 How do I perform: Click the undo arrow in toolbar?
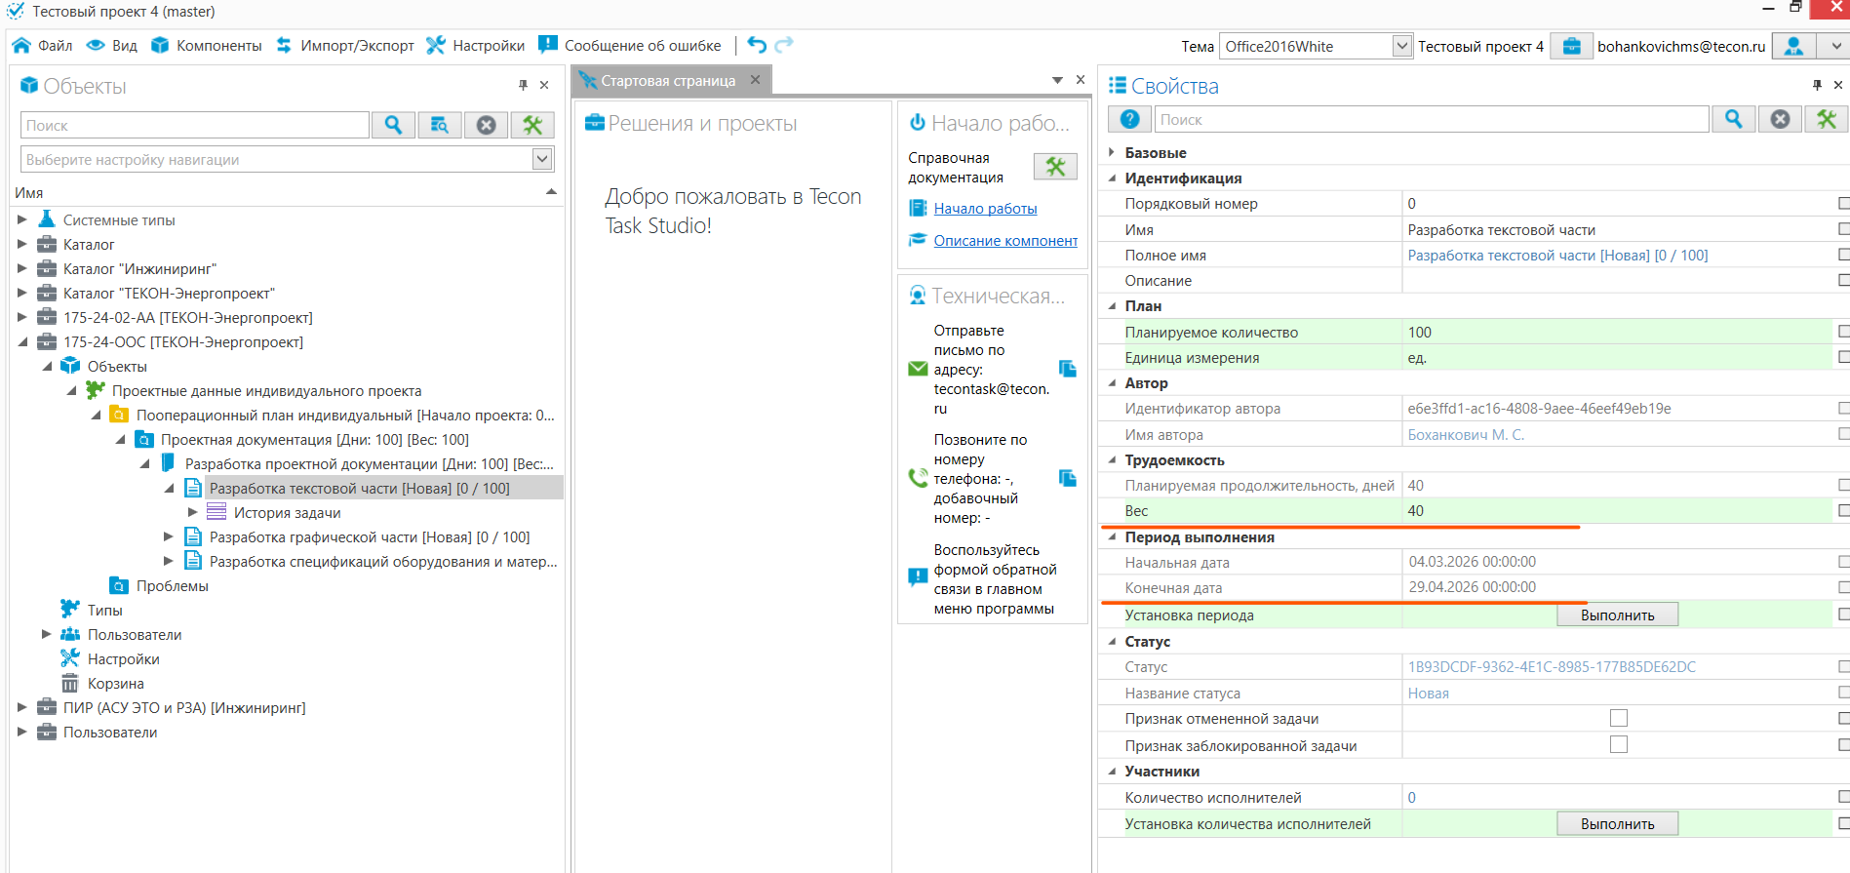click(x=757, y=45)
